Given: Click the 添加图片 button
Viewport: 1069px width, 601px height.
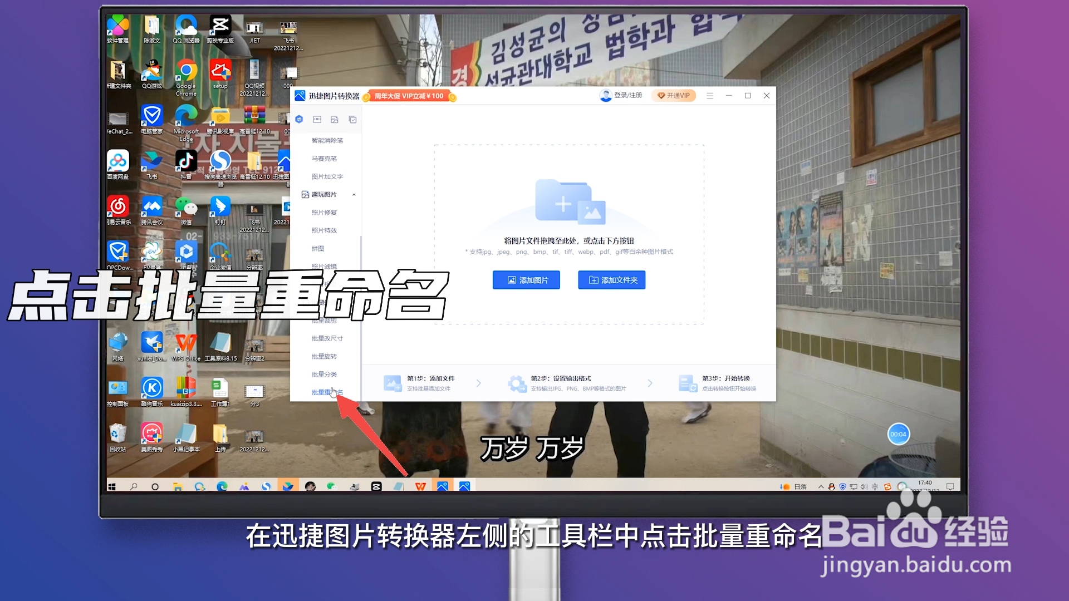Looking at the screenshot, I should pyautogui.click(x=526, y=280).
